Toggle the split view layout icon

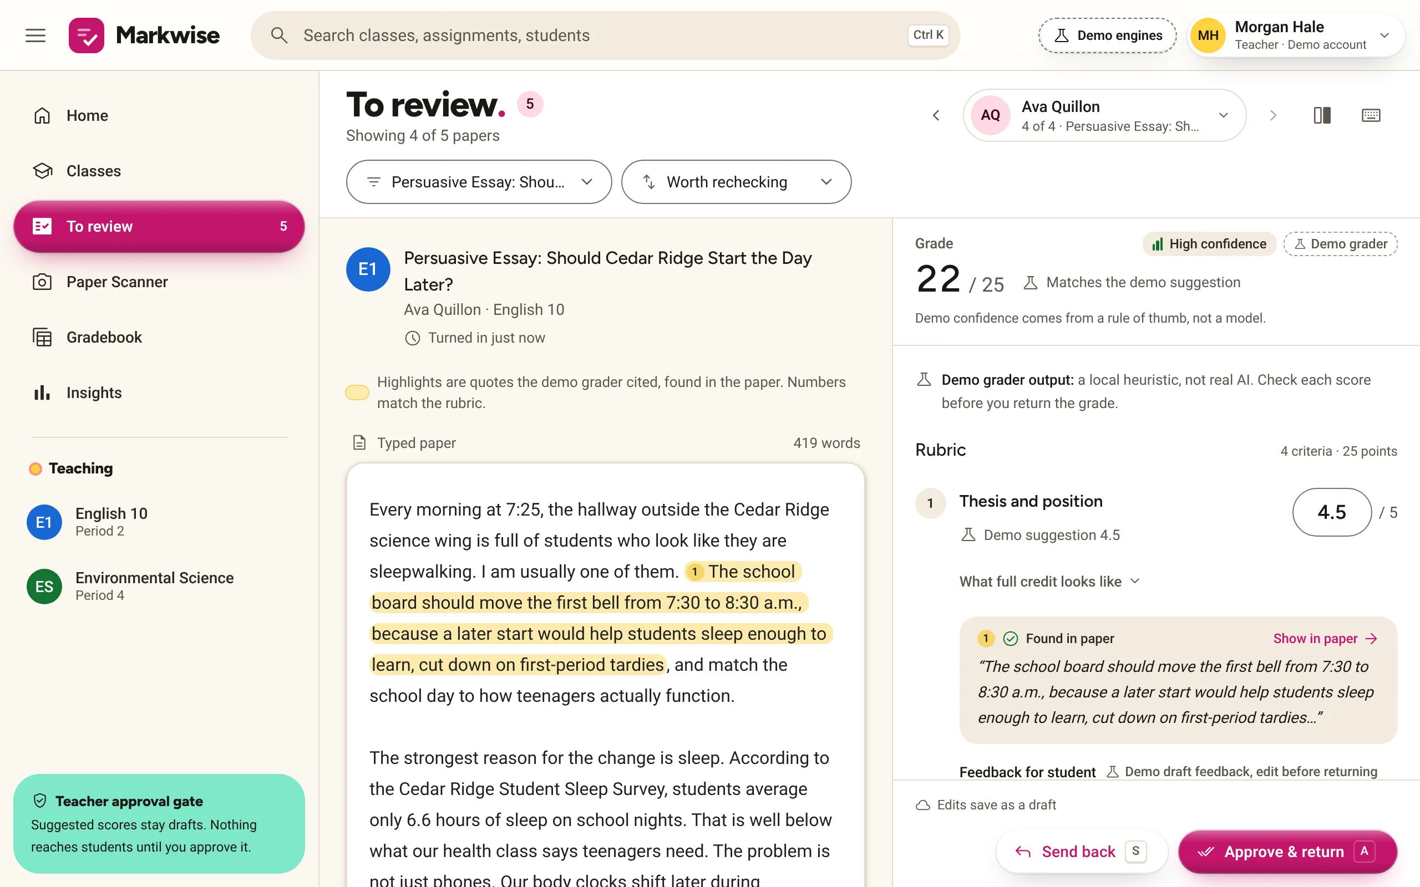point(1322,115)
